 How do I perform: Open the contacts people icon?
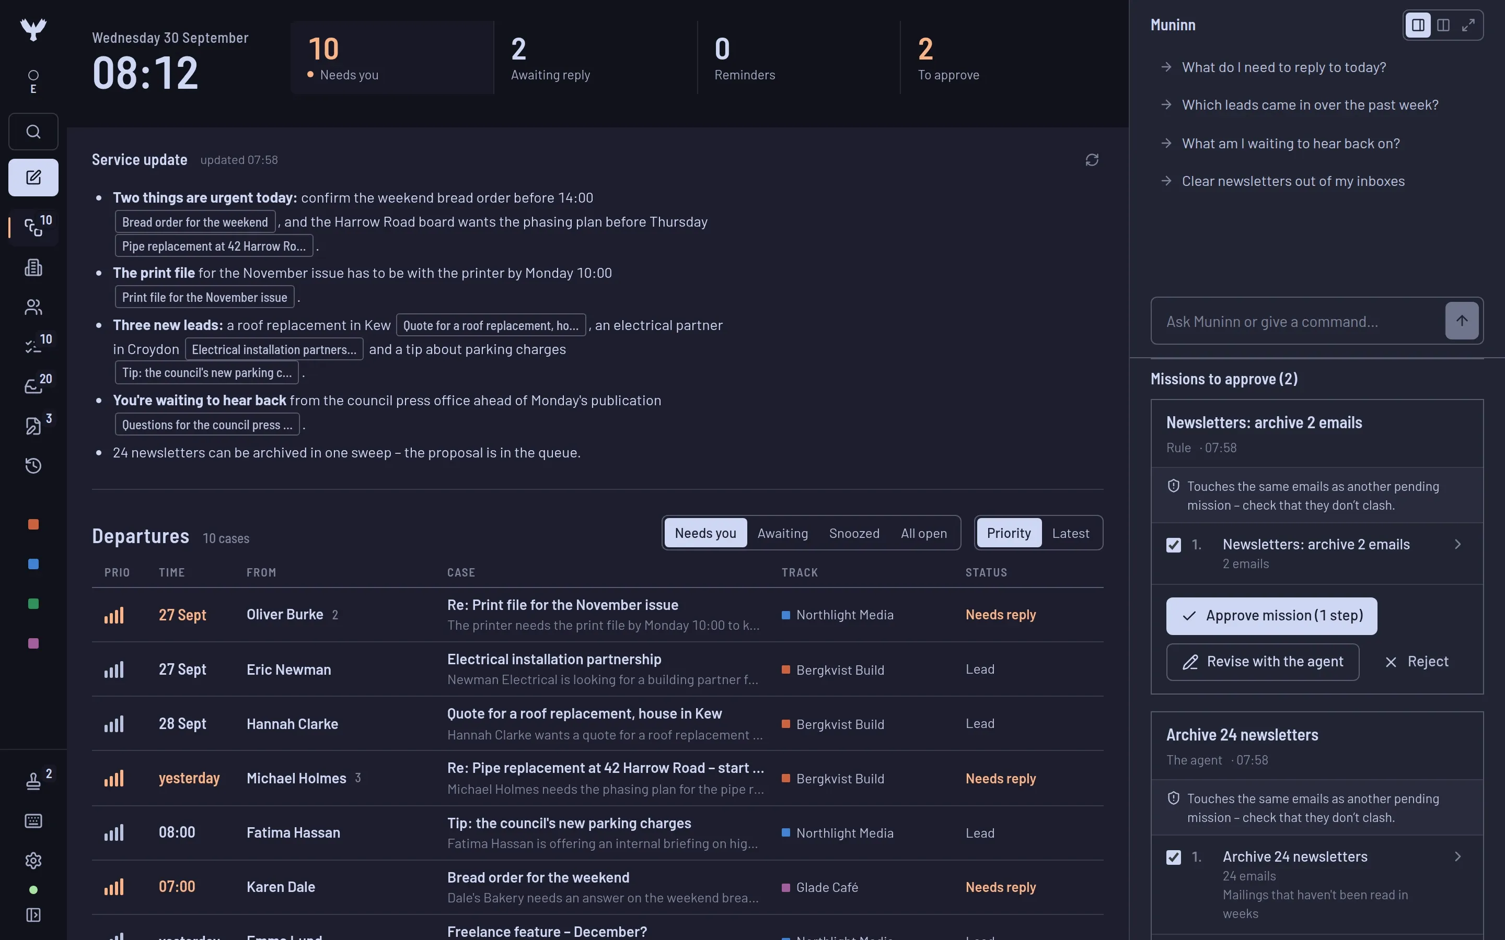tap(33, 307)
